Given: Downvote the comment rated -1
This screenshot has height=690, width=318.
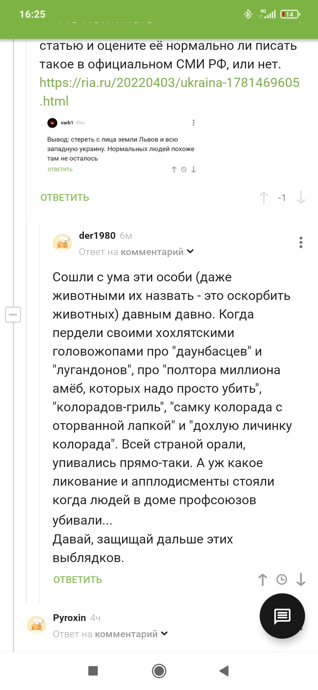Looking at the screenshot, I should pyautogui.click(x=301, y=198).
